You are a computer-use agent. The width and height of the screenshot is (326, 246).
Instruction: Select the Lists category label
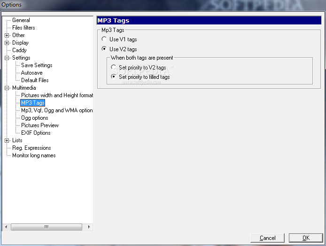click(x=17, y=140)
